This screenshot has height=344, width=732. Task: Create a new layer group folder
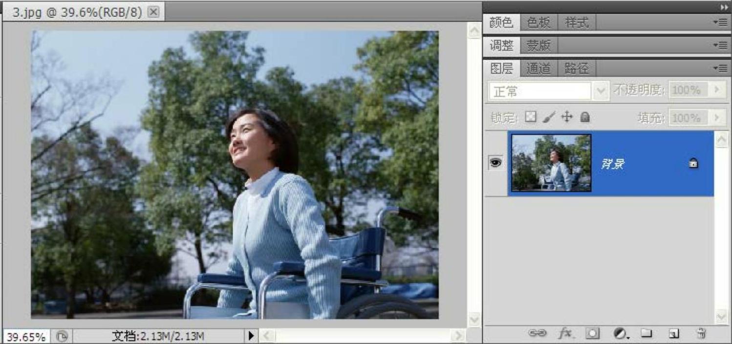(646, 333)
